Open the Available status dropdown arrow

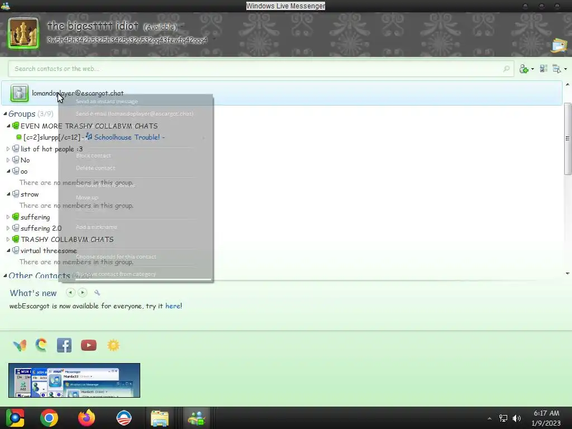pyautogui.click(x=182, y=27)
